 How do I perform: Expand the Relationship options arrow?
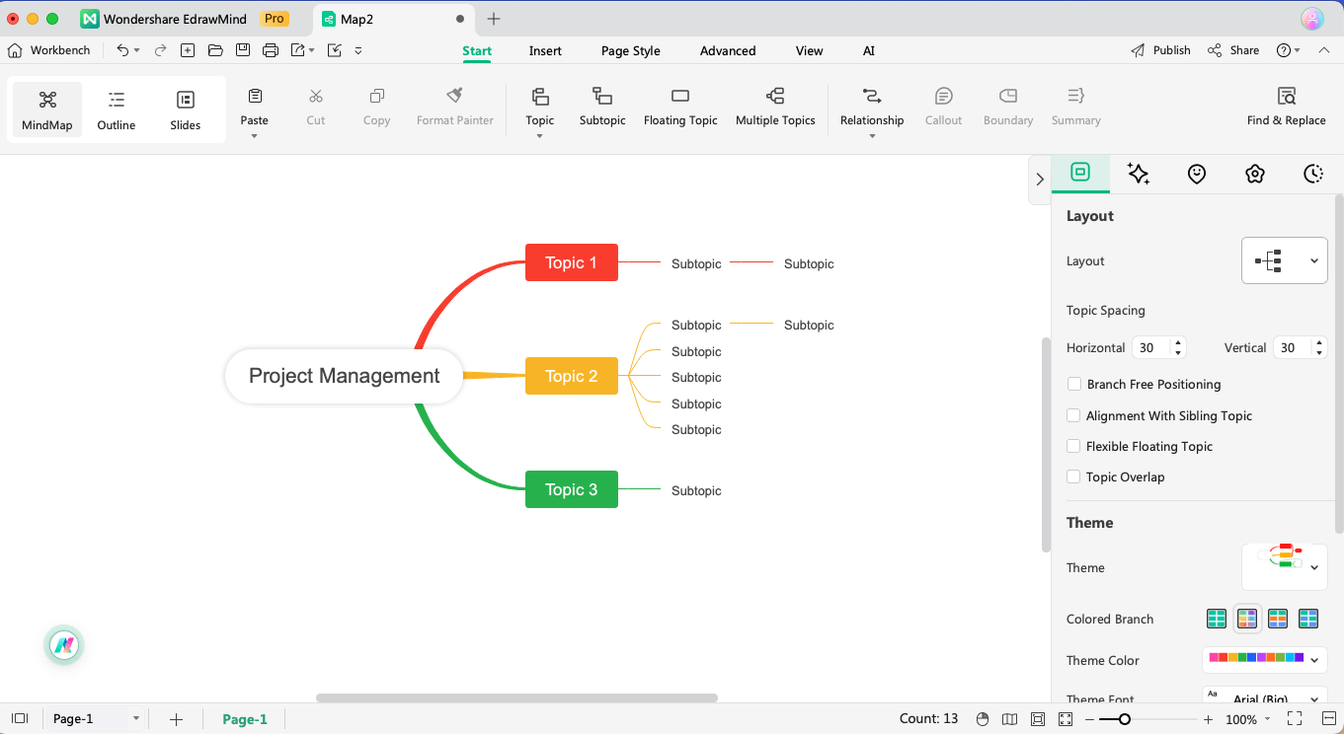coord(872,136)
